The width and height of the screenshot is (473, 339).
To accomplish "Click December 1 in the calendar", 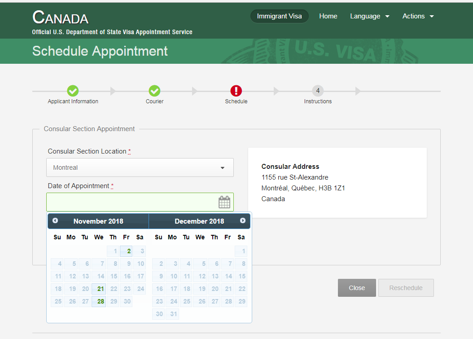I will (x=241, y=251).
